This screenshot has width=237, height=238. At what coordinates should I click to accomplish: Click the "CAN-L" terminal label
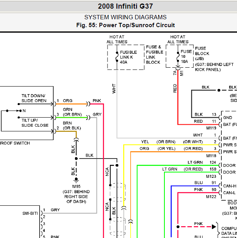pos(229,193)
